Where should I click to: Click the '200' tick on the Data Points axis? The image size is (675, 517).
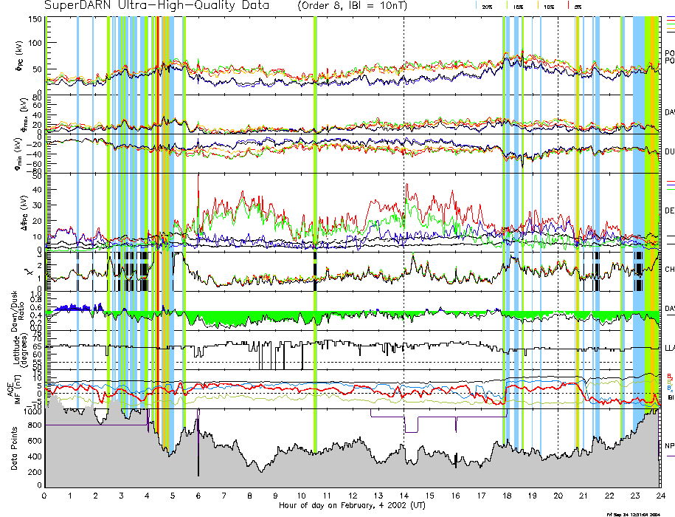(x=35, y=472)
